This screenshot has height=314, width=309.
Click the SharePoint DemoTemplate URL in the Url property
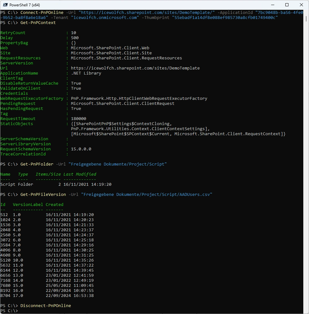tap(135, 68)
